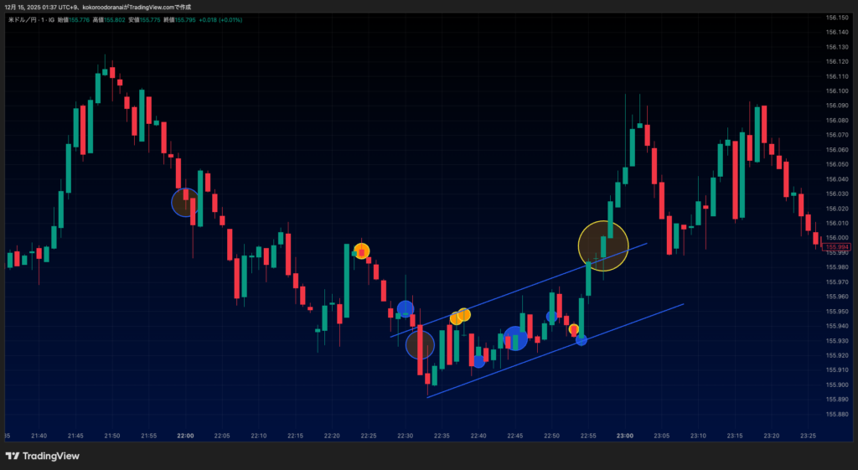Click the red current price label 155.994
Screen dimensions: 858x470
pyautogui.click(x=837, y=247)
